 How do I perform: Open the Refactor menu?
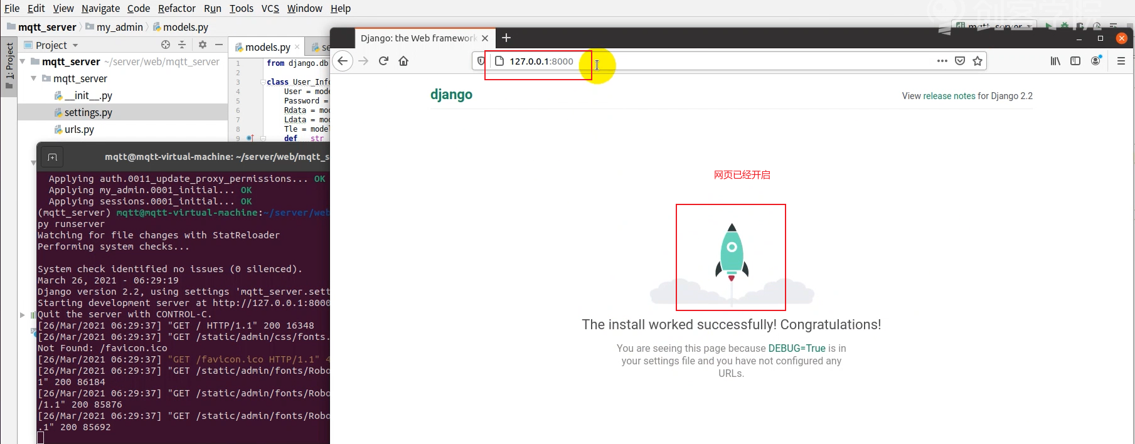click(177, 8)
